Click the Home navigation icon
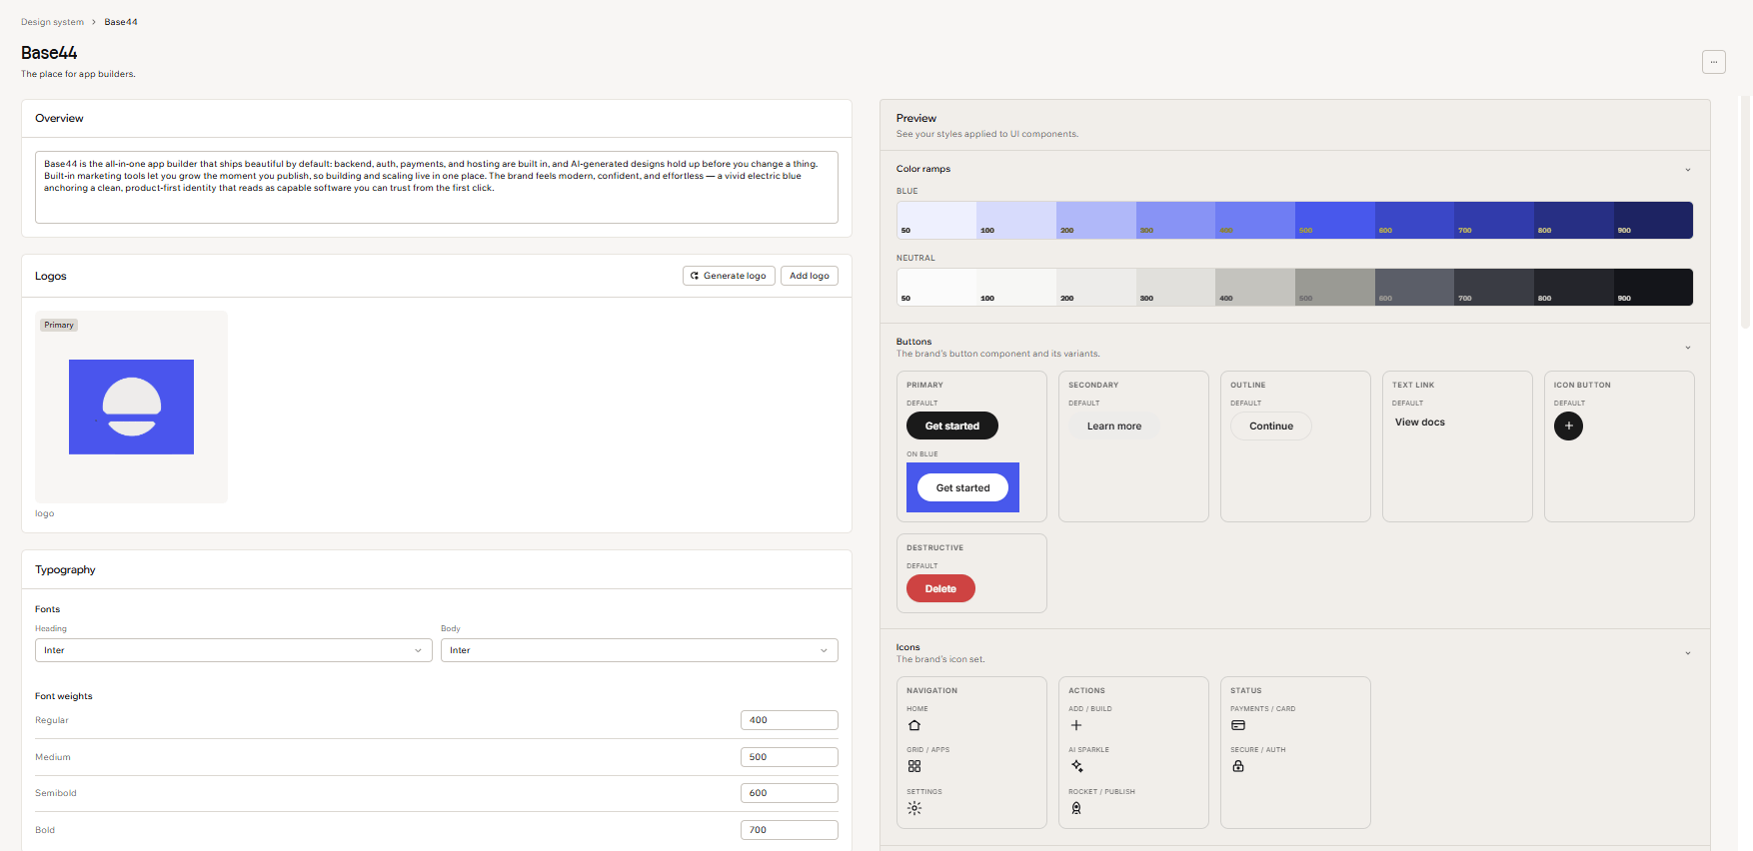The height and width of the screenshot is (851, 1753). tap(914, 725)
